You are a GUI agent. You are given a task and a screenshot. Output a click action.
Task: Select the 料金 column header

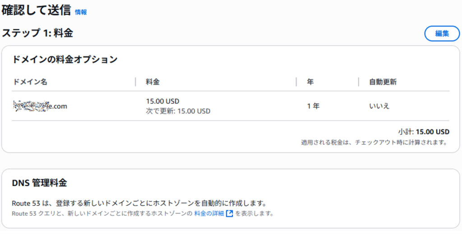pos(152,82)
